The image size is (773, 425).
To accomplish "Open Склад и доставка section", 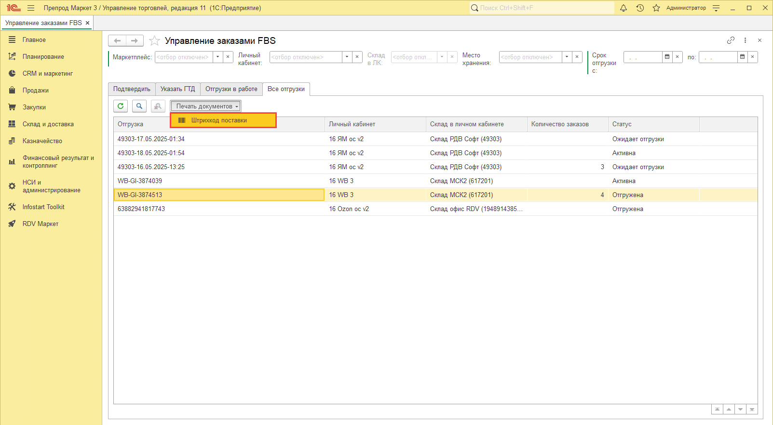I will pos(48,124).
